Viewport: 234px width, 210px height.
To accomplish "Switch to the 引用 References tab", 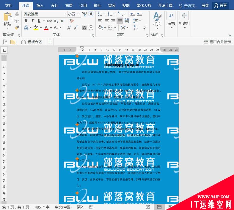I will (x=83, y=6).
